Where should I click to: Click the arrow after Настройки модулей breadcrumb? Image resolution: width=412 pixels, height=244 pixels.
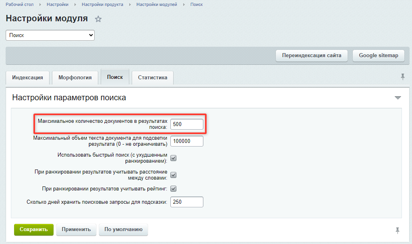pyautogui.click(x=184, y=4)
